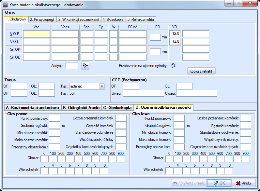Switch to the 1. Okularowy tab
Viewport: 260px width, 191px height.
[16, 19]
